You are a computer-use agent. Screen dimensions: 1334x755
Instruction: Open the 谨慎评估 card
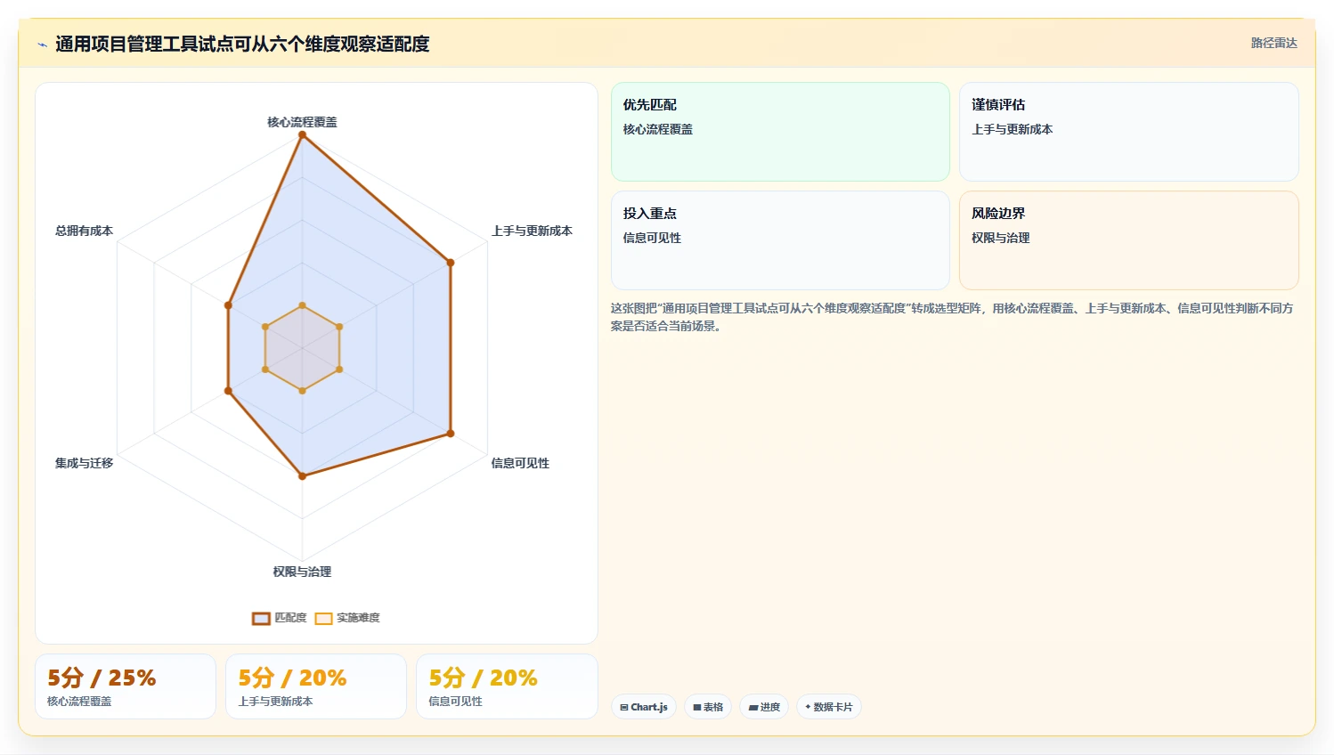[x=1128, y=132]
